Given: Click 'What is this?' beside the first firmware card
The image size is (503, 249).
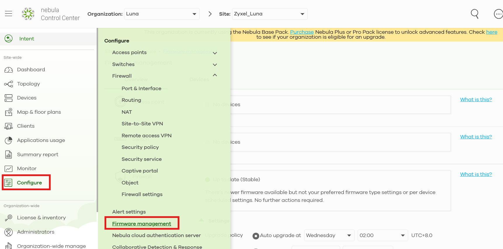Looking at the screenshot, I should pos(476,99).
